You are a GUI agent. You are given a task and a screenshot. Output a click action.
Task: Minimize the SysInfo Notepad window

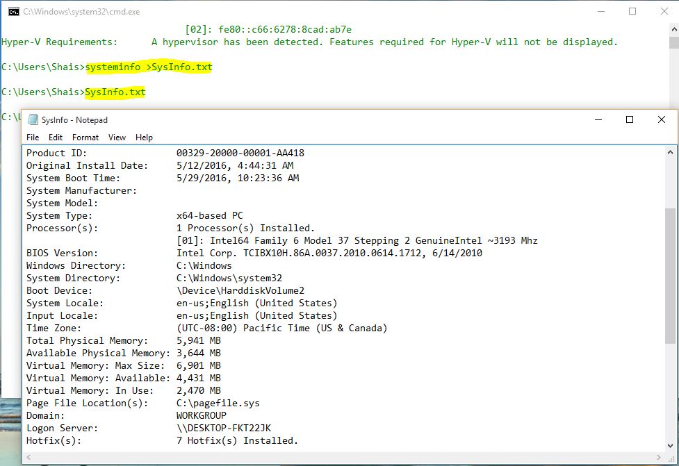click(598, 119)
